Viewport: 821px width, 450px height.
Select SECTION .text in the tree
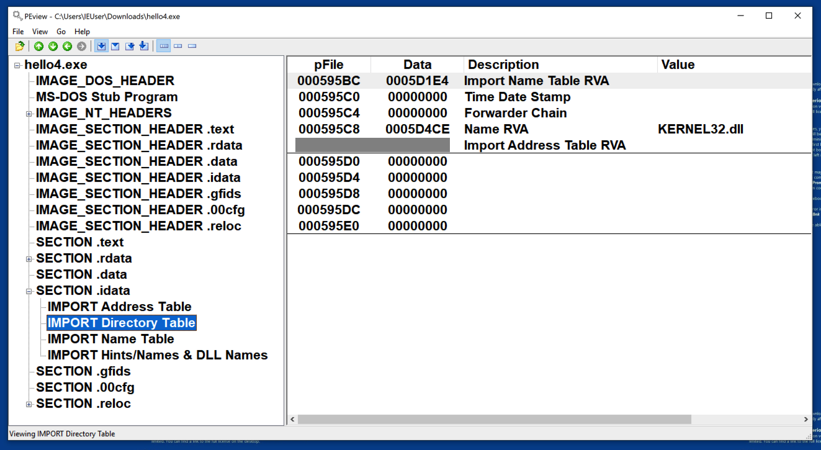click(80, 242)
